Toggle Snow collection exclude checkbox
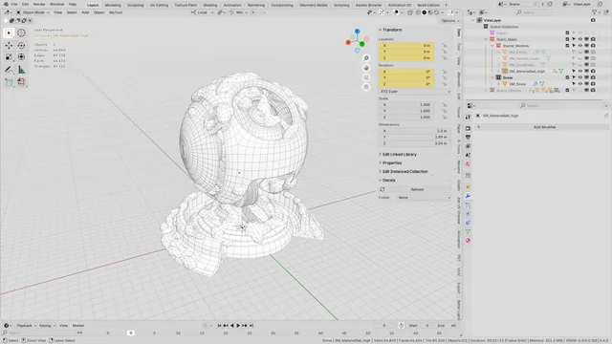The width and height of the screenshot is (612, 344). pyautogui.click(x=567, y=77)
